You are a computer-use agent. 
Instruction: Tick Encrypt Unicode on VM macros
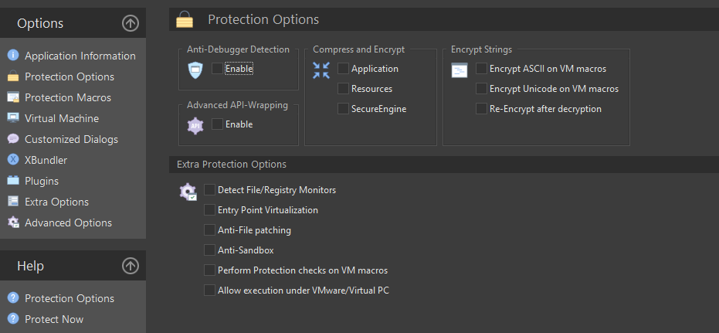coord(481,89)
